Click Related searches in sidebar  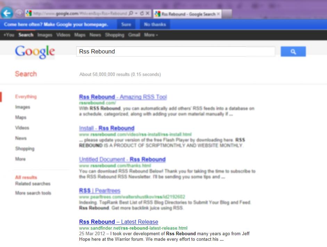(33, 184)
